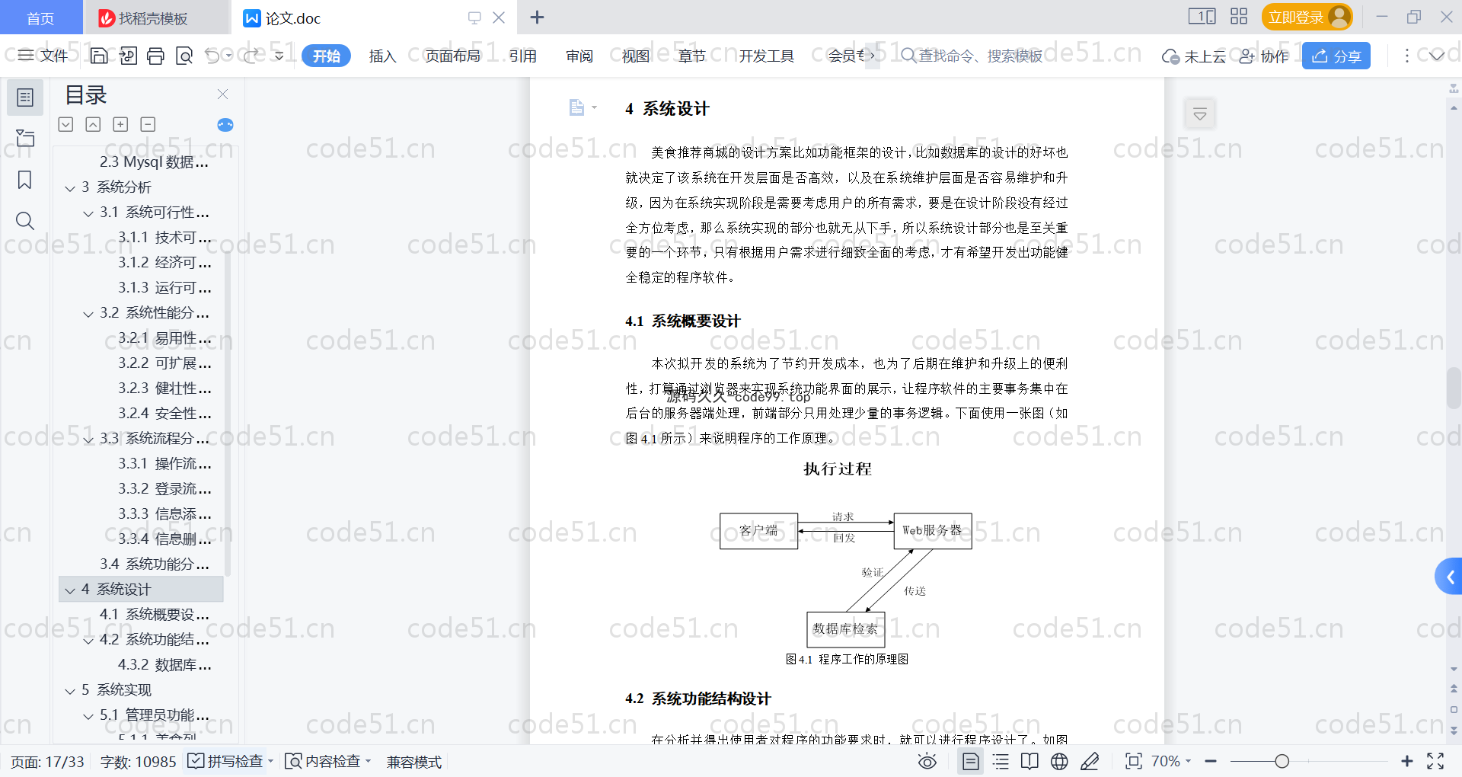1462x777 pixels.
Task: Collapse the 4 系统设计 outline node
Action: pyautogui.click(x=70, y=590)
